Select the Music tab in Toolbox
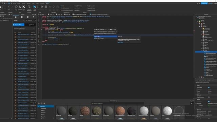Screen dimensions: 217x122 pyautogui.click(x=32, y=25)
